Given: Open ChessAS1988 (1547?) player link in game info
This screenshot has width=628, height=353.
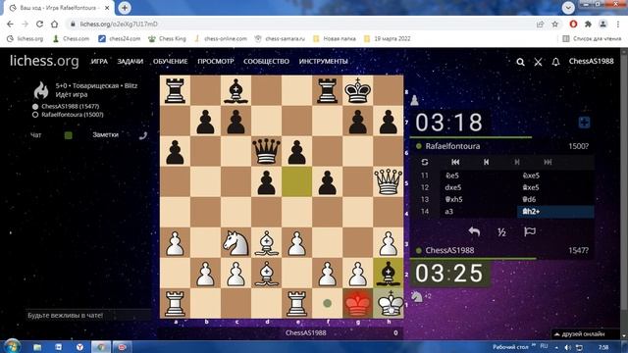Looking at the screenshot, I should [x=70, y=107].
